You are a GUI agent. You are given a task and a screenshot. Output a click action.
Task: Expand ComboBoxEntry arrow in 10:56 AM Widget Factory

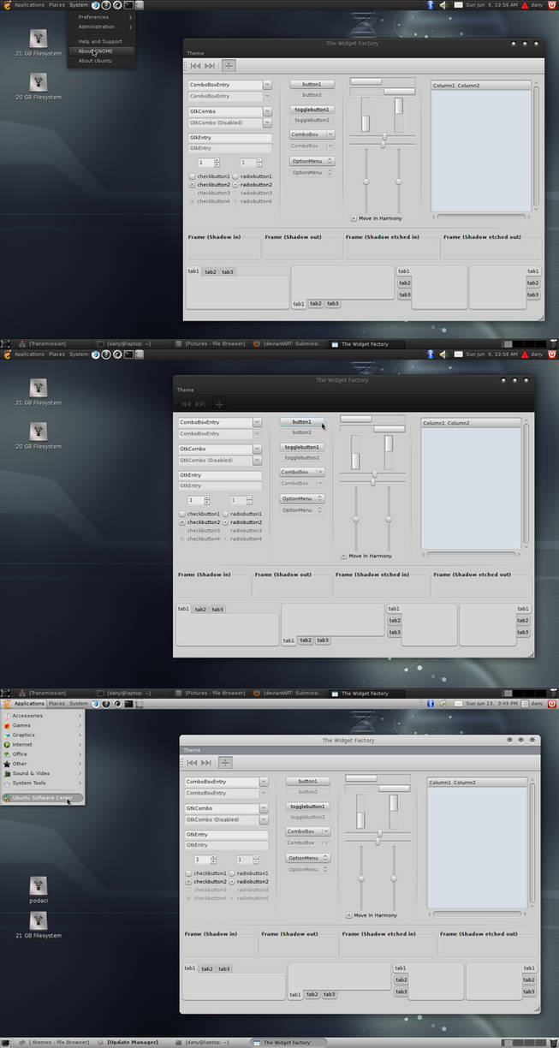pos(267,85)
